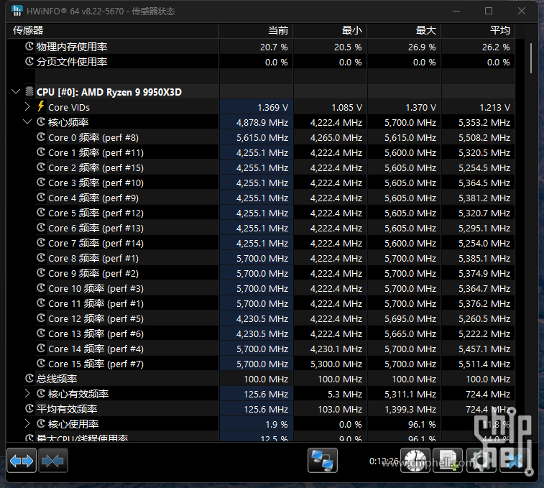Click clock icon beside Core 8 频率
The image size is (544, 488).
click(41, 257)
